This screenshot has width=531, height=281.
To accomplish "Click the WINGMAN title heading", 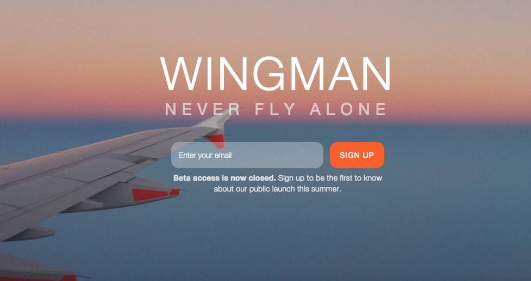I will pyautogui.click(x=276, y=74).
